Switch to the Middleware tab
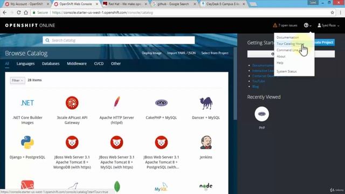Image resolution: width=345 pixels, height=194 pixels. [x=77, y=64]
